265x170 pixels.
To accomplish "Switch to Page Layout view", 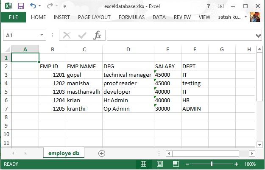I will [159, 164].
